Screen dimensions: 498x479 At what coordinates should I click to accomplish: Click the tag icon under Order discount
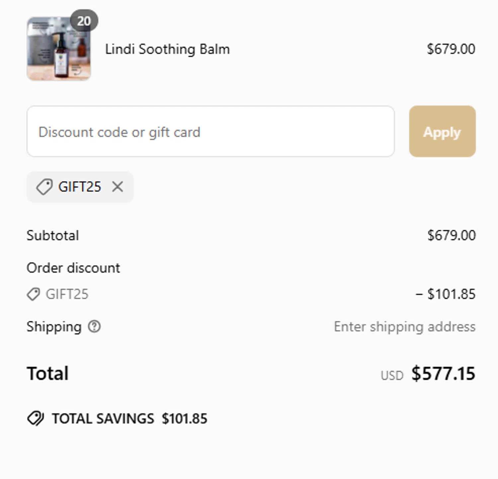click(x=33, y=294)
